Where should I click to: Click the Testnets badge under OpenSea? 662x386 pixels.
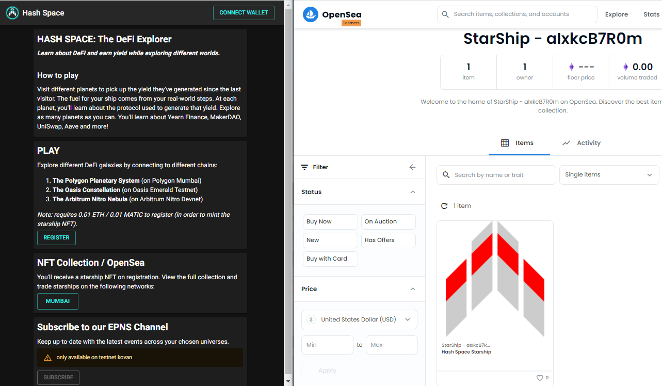[x=351, y=23]
